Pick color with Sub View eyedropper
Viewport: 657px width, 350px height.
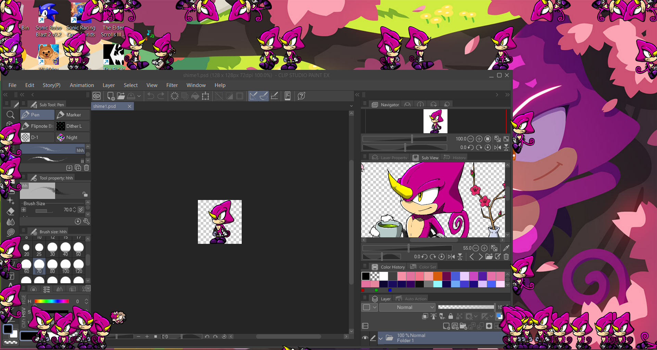pyautogui.click(x=506, y=248)
